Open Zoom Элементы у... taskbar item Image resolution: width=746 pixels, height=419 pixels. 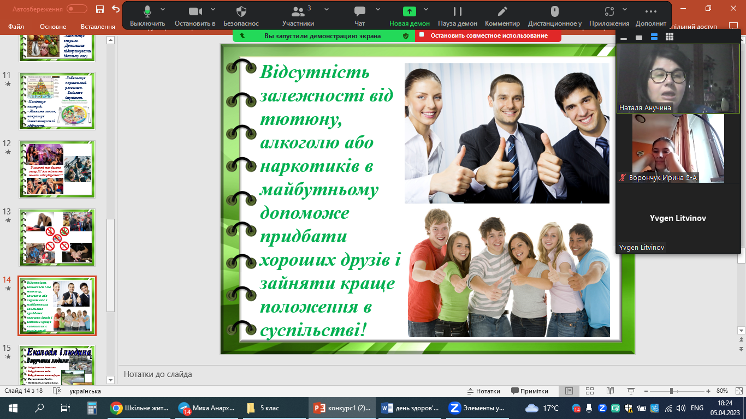(x=477, y=408)
